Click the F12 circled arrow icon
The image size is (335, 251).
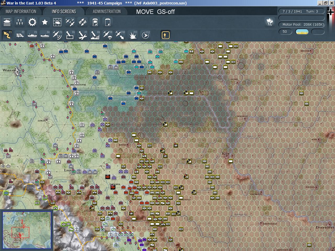(145, 35)
